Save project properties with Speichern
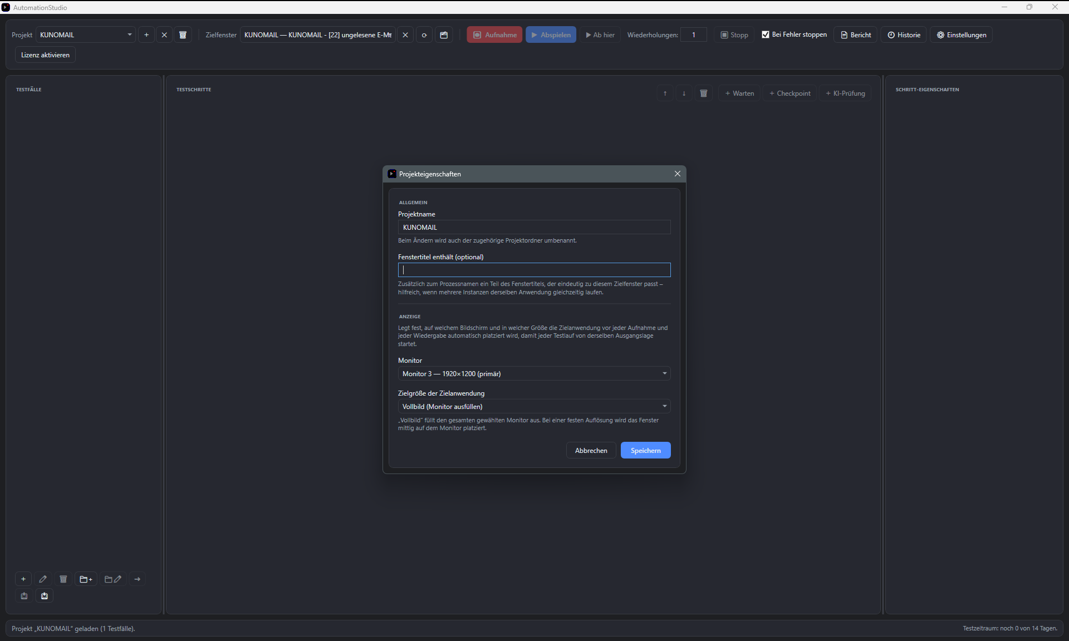Image resolution: width=1069 pixels, height=641 pixels. (645, 450)
